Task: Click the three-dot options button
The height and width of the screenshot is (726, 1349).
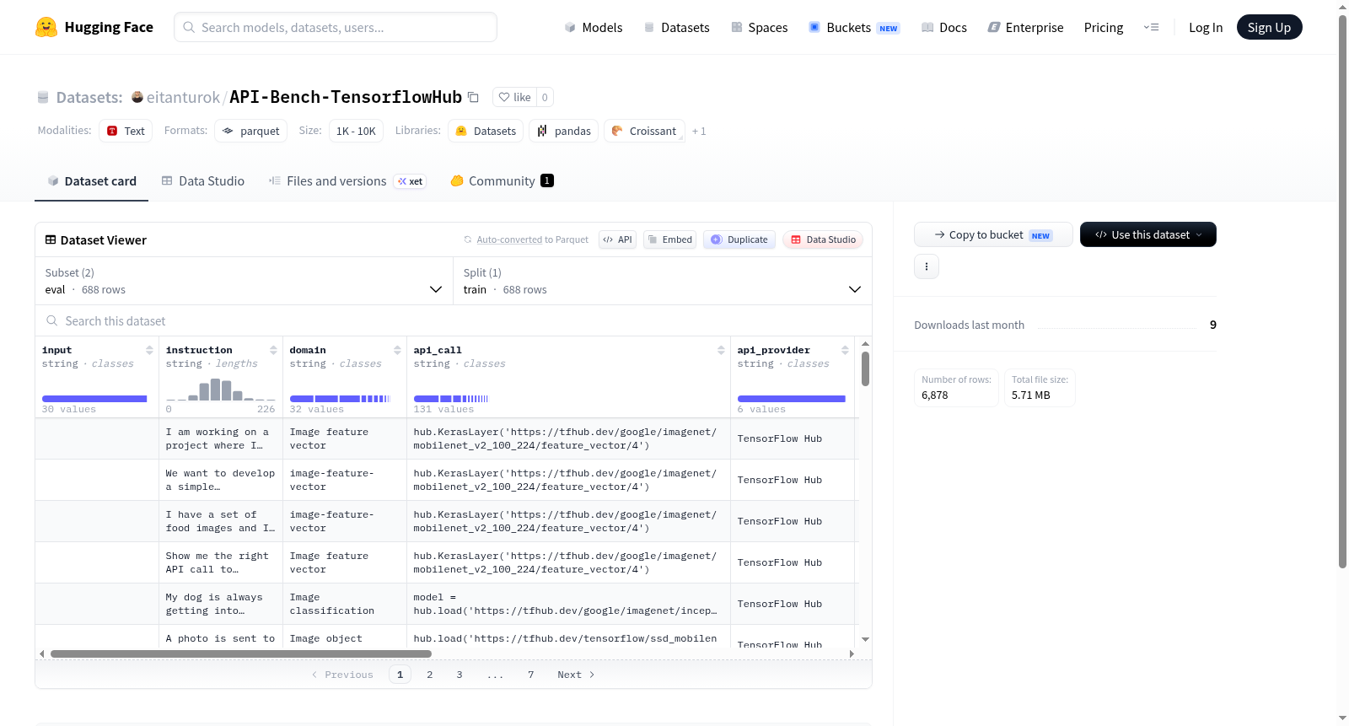Action: point(927,266)
